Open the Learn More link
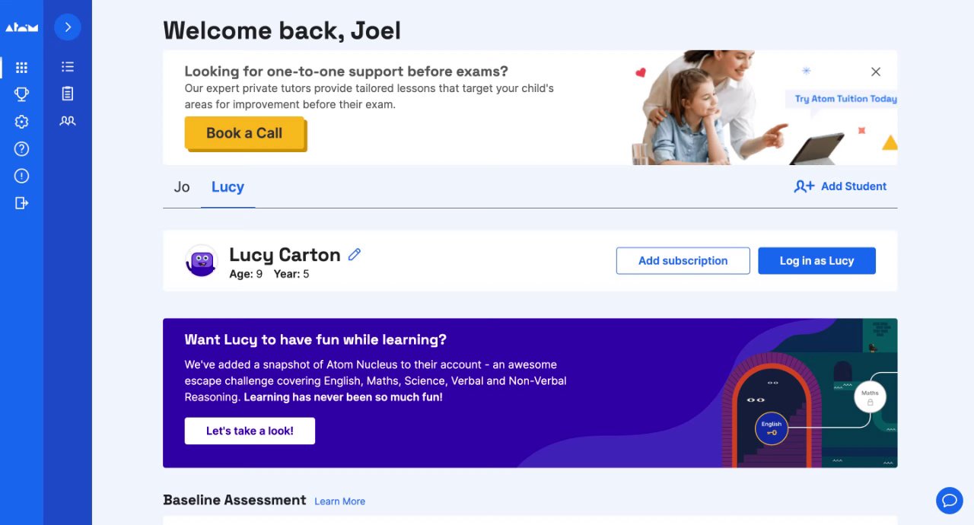Screen dimensions: 974x525 click(339, 501)
